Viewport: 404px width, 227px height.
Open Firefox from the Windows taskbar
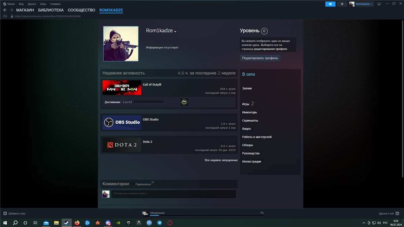pos(77,223)
